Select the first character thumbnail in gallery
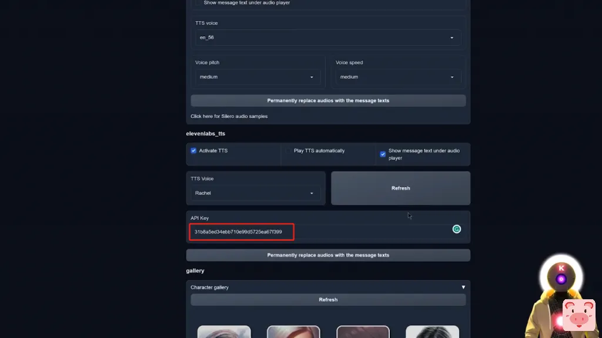602x338 pixels. [224, 332]
